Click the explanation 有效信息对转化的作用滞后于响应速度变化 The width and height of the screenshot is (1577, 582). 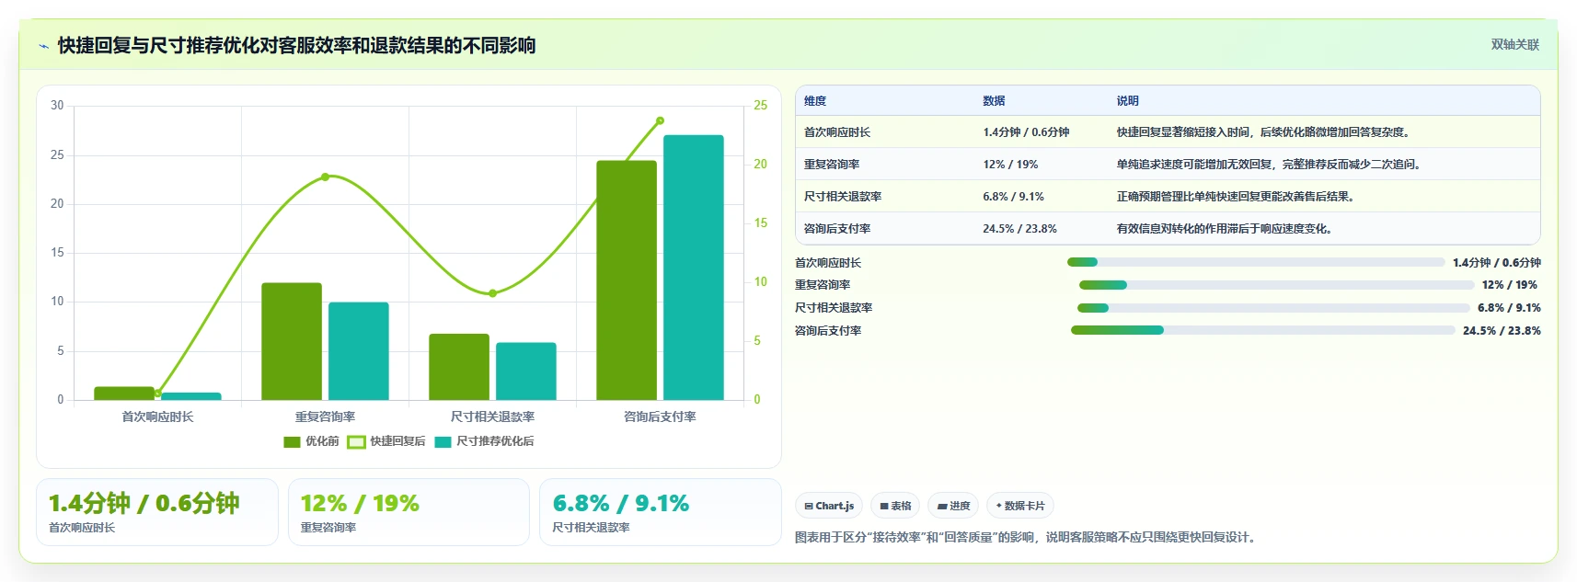tap(1224, 229)
